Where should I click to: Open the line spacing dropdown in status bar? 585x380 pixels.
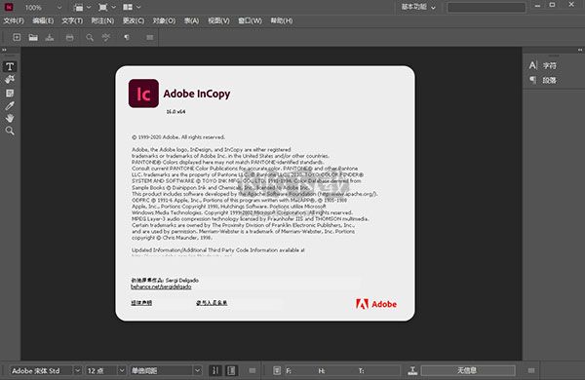pos(197,370)
